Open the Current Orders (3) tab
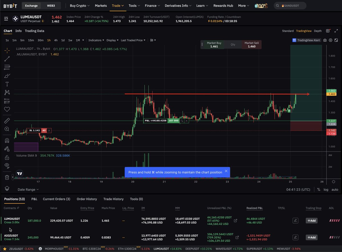Image resolution: width=342 pixels, height=252 pixels. tap(56, 199)
